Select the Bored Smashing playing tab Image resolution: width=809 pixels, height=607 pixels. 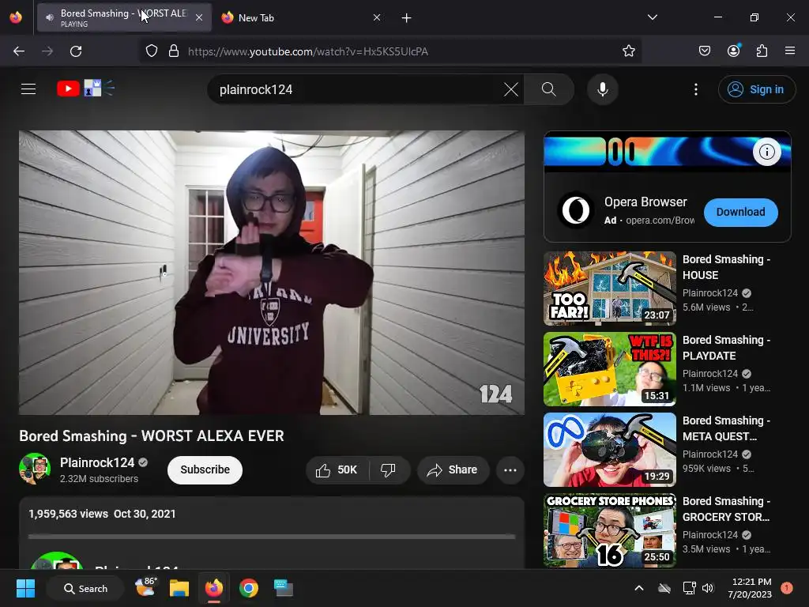coord(124,17)
